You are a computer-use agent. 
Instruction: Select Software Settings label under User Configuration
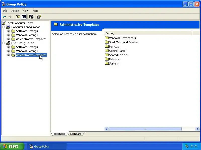pos(27,47)
